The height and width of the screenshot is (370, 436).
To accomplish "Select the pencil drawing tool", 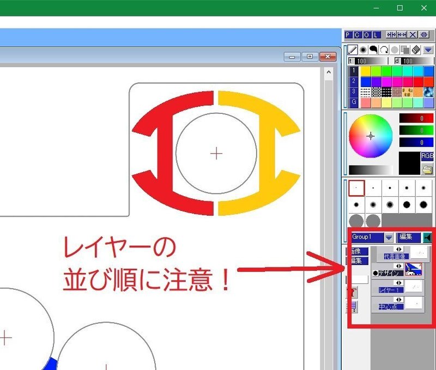I will click(353, 50).
